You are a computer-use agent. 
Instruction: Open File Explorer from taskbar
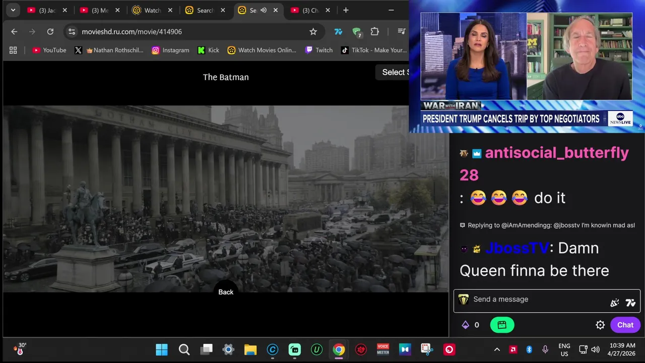pos(250,349)
